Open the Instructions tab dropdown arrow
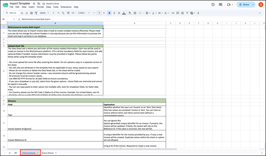Screen dimensions: 266x156 click(38, 153)
